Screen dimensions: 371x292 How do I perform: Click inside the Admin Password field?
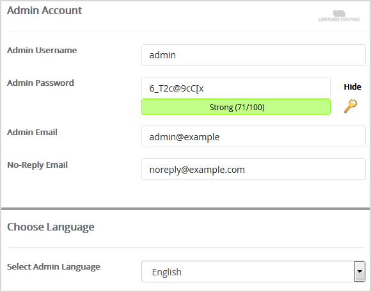[236, 88]
